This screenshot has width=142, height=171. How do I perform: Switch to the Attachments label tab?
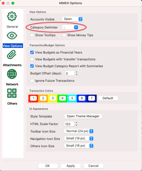tap(12, 65)
